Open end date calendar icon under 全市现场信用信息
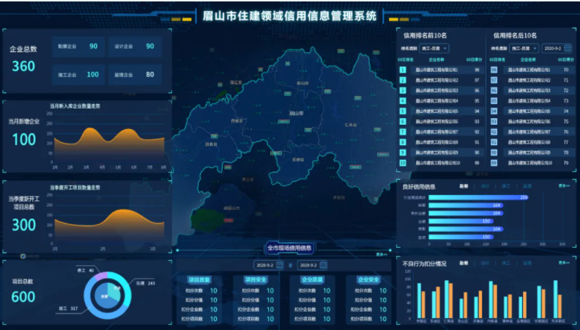 coord(321,265)
